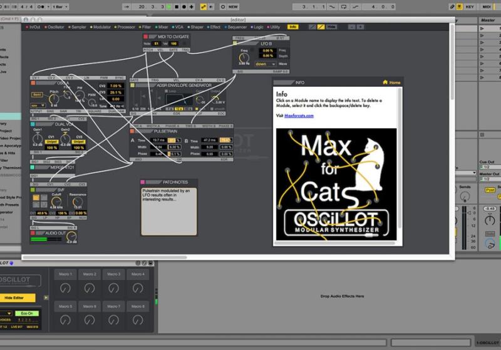The image size is (501, 350).
Task: Click the red AUDIO OUT module square
Action: (33, 232)
